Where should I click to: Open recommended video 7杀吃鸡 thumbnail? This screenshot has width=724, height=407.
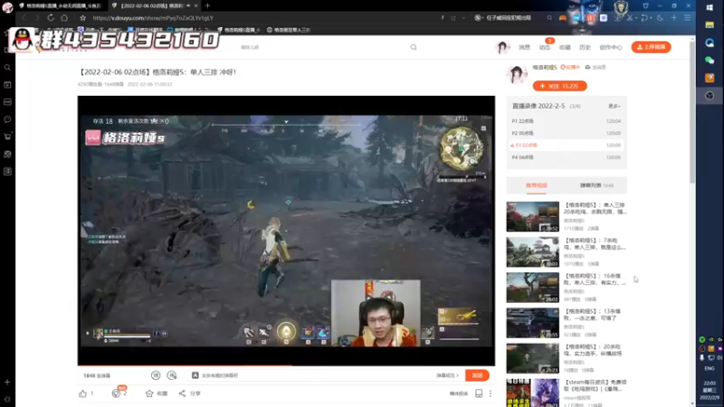click(532, 252)
